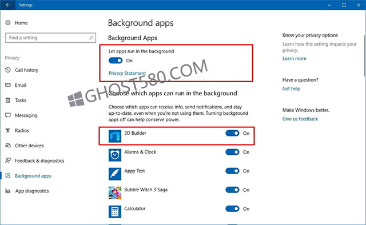Click the Home gear icon
The image size is (366, 225).
click(8, 23)
